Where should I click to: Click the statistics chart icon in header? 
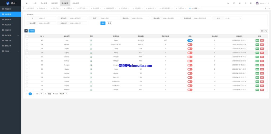(x=228, y=3)
